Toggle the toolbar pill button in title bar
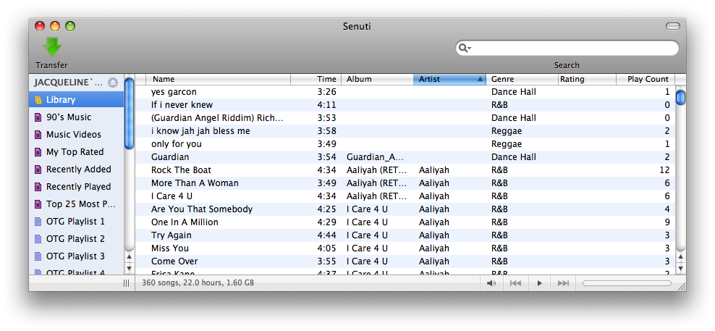Viewport: 715px width, 331px height. tap(672, 26)
